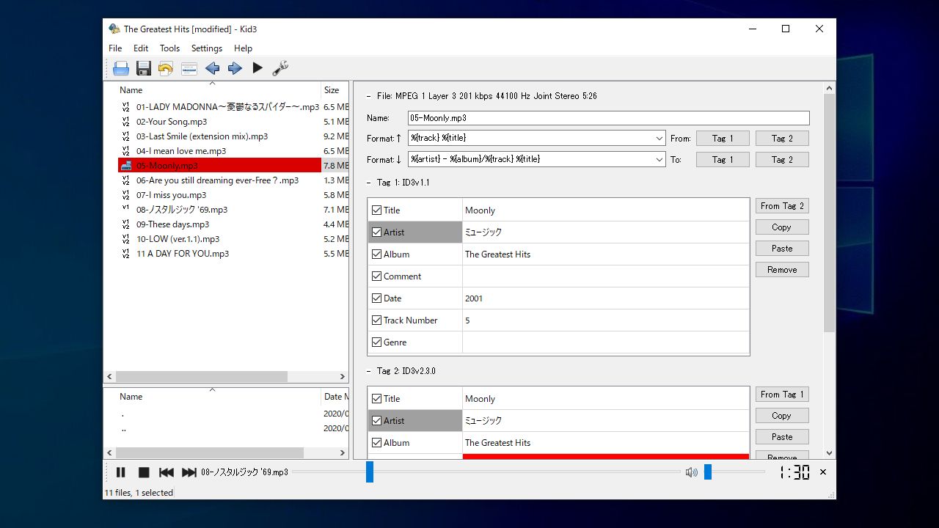Click Paste button in Tag 1 section
The width and height of the screenshot is (939, 528).
pos(782,249)
